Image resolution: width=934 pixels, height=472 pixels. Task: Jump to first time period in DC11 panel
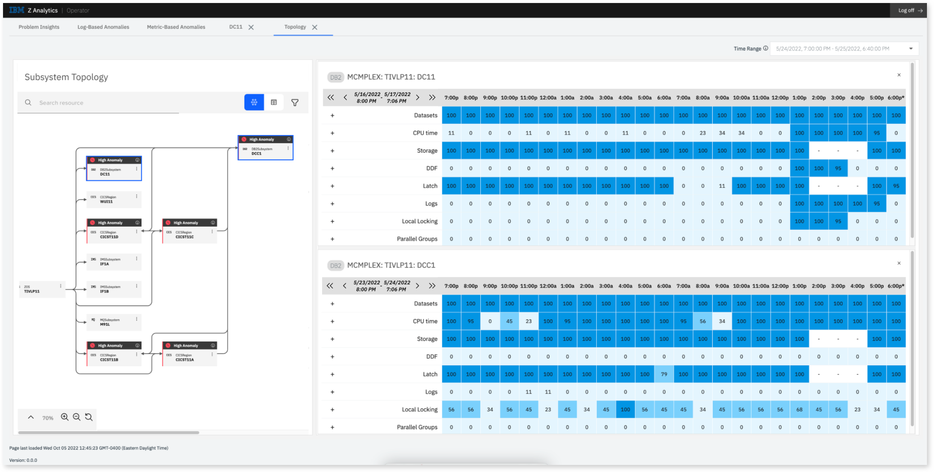tap(331, 98)
